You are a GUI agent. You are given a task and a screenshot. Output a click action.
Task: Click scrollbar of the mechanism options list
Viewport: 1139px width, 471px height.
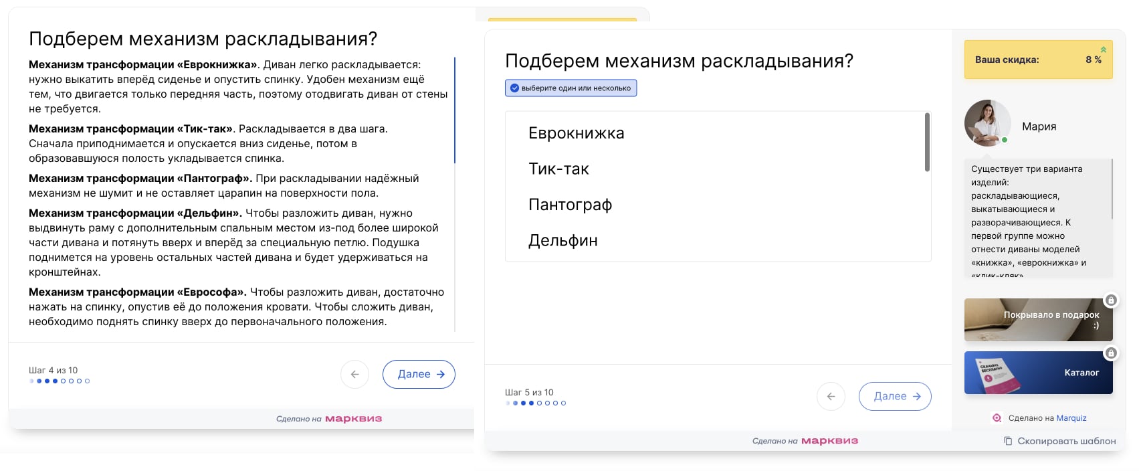click(927, 142)
